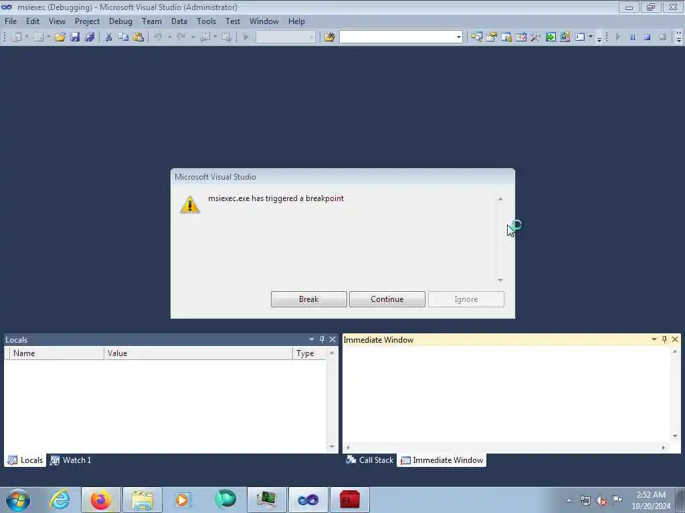Open the Solution Configurations combo box
Image resolution: width=685 pixels, height=513 pixels.
[285, 37]
